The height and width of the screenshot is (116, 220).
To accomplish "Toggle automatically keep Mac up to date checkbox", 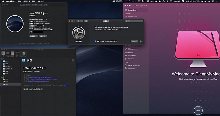I will 95,41.
